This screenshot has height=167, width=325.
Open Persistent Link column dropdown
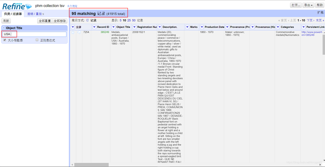tap(304, 27)
